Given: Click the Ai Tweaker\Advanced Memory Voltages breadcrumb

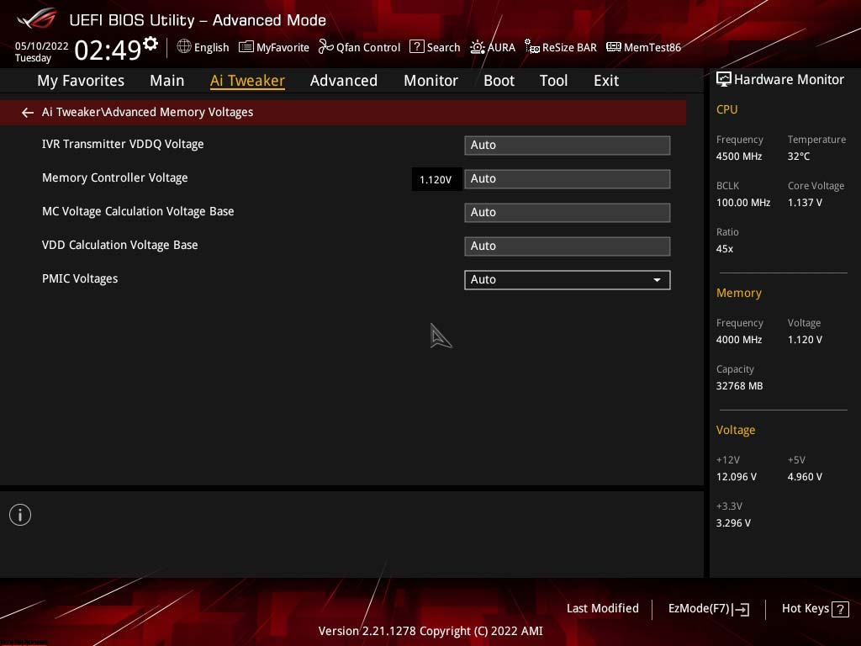Looking at the screenshot, I should [148, 112].
